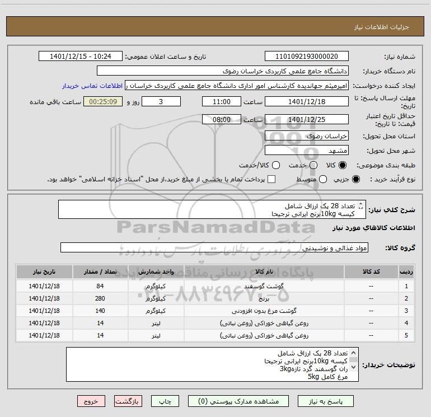The width and height of the screenshot is (431, 417).
Task: Click the 11:00 deadline hour field
Action: coord(222,101)
